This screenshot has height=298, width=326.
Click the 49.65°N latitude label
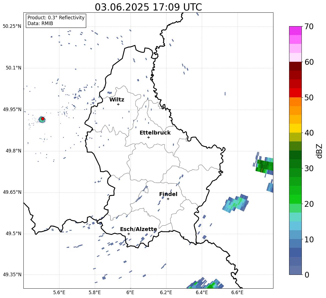point(12,192)
